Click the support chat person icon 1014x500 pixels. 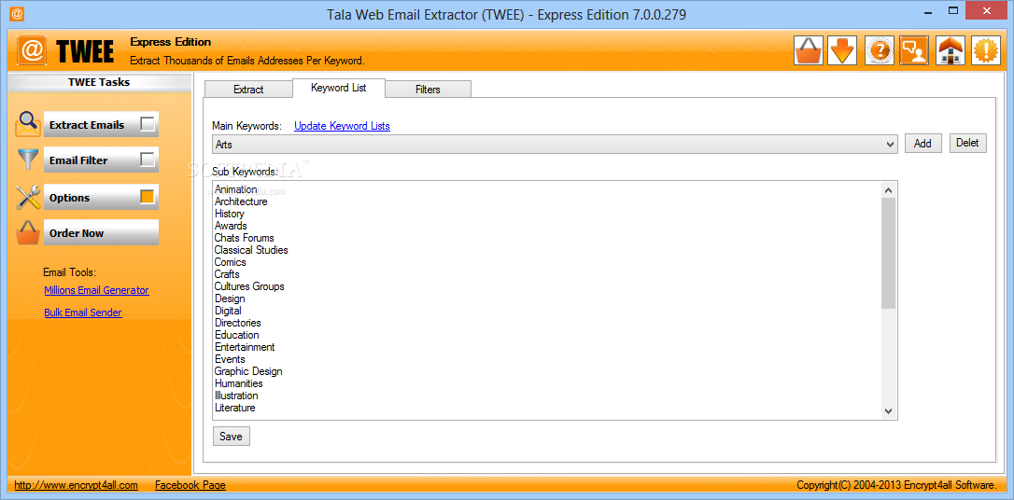pyautogui.click(x=914, y=50)
